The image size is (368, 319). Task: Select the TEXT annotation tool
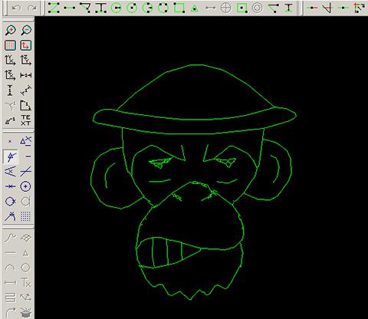(25, 120)
